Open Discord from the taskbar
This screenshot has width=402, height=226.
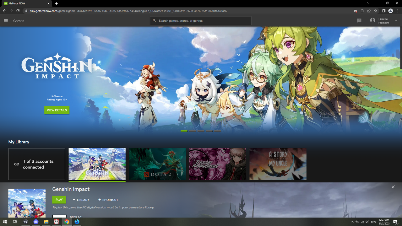(x=36, y=222)
